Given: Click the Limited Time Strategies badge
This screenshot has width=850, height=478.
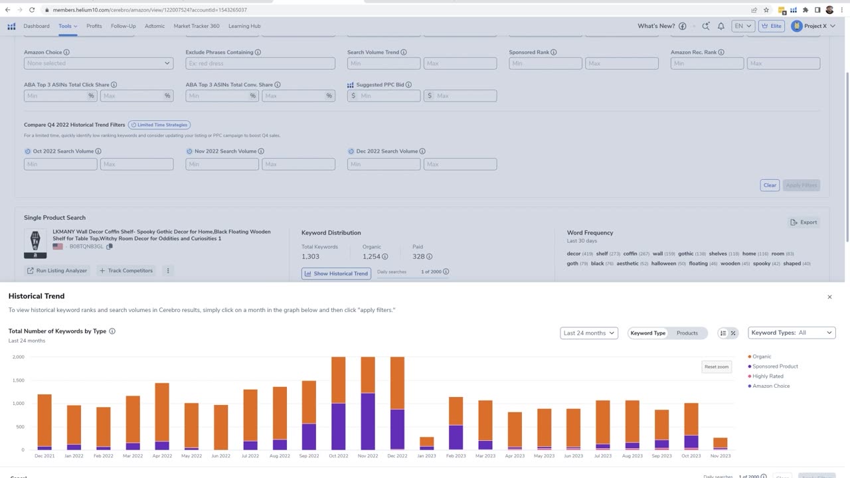Looking at the screenshot, I should pyautogui.click(x=159, y=125).
